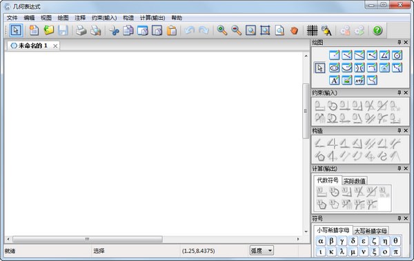Open the 计算(输出) menu
The height and width of the screenshot is (261, 414).
coord(152,18)
